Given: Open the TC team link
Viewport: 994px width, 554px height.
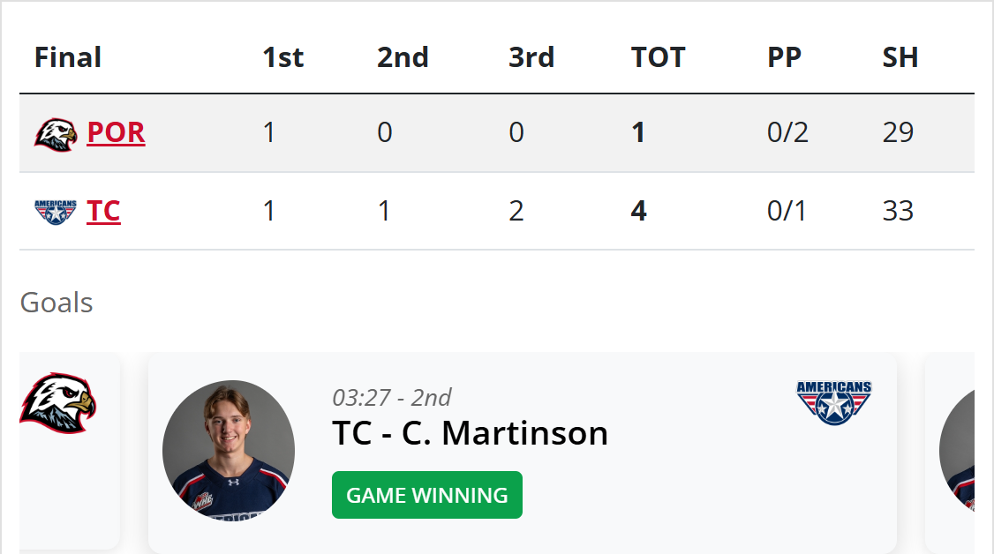Looking at the screenshot, I should coord(103,212).
